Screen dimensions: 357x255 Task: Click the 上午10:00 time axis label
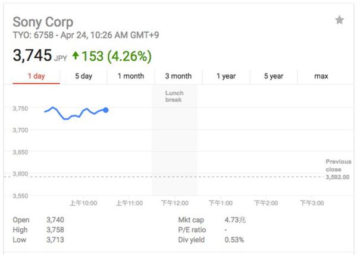point(83,203)
